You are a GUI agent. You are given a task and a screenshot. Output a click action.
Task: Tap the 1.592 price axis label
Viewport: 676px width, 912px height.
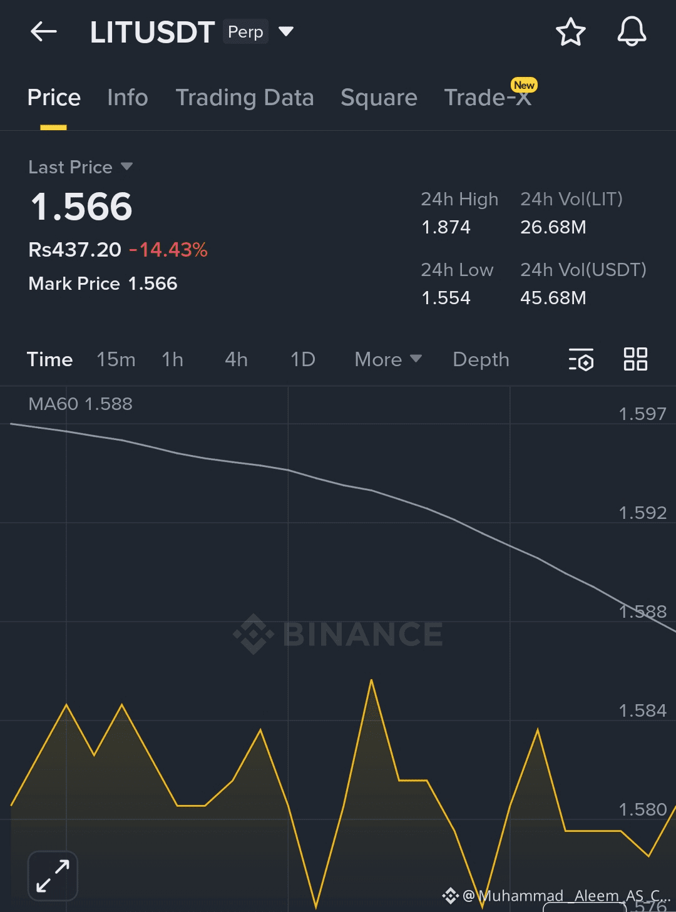coord(642,513)
